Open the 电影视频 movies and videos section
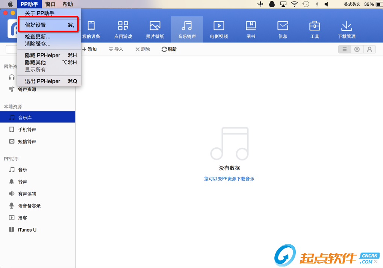This screenshot has height=268, width=383. (219, 30)
